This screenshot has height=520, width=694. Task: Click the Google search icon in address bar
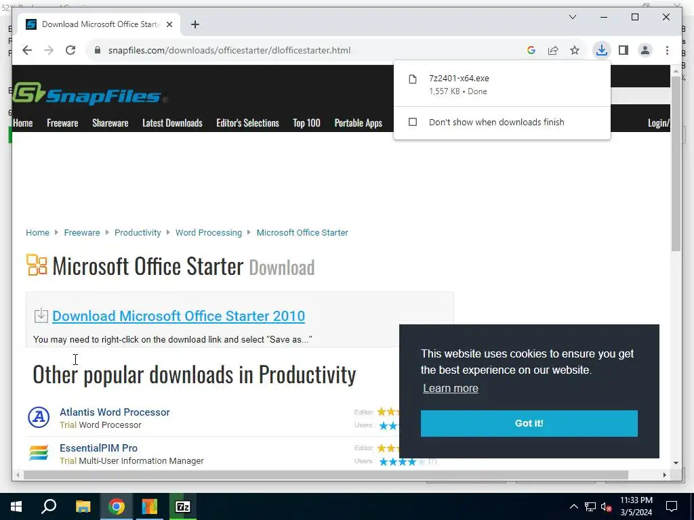[x=531, y=50]
